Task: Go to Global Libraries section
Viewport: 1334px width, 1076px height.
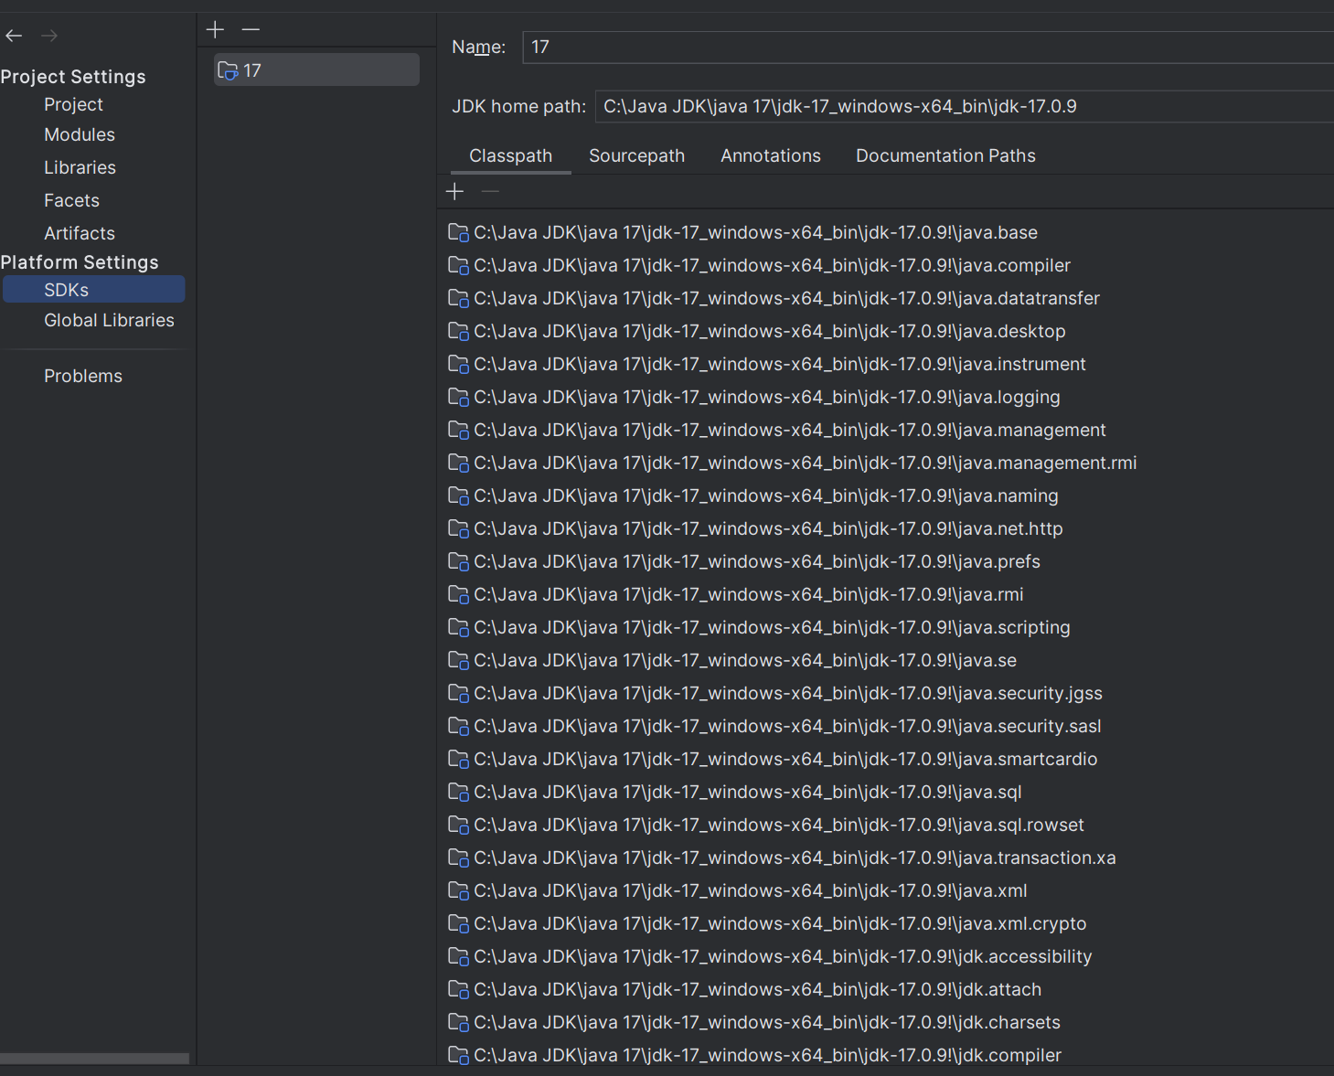Action: tap(109, 321)
